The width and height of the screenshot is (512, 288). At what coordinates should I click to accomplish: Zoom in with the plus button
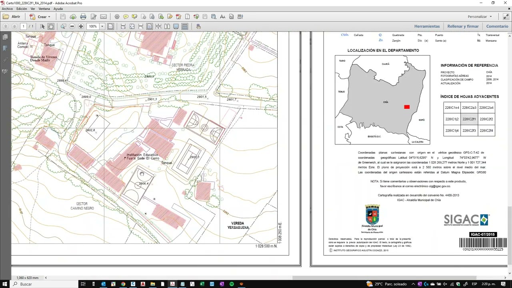tap(81, 26)
